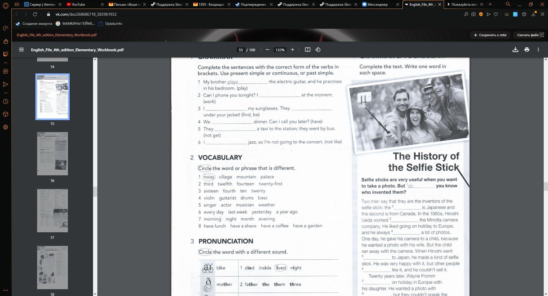Reload the current browser page

(x=35, y=14)
